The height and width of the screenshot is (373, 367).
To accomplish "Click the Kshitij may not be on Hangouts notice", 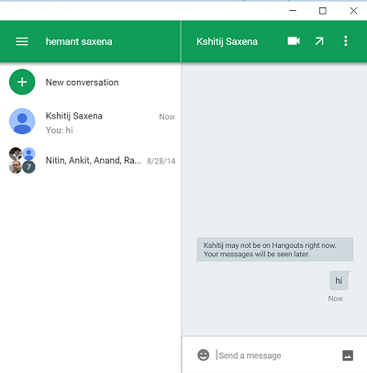I will tap(275, 250).
